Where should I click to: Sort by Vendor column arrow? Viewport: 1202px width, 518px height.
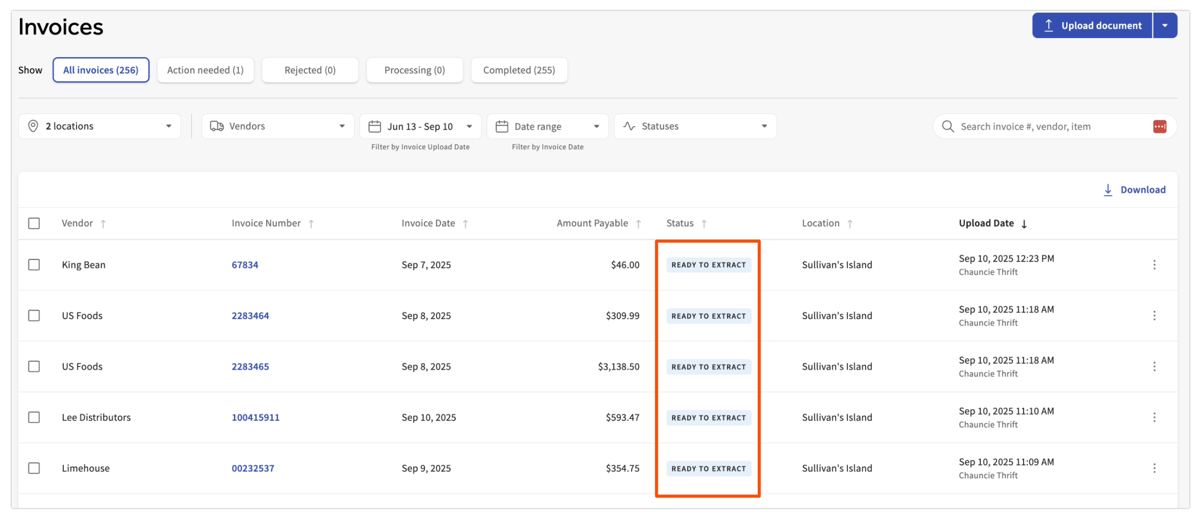[103, 224]
